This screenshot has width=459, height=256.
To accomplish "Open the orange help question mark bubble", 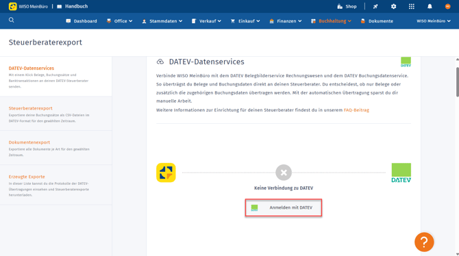I will 424,242.
